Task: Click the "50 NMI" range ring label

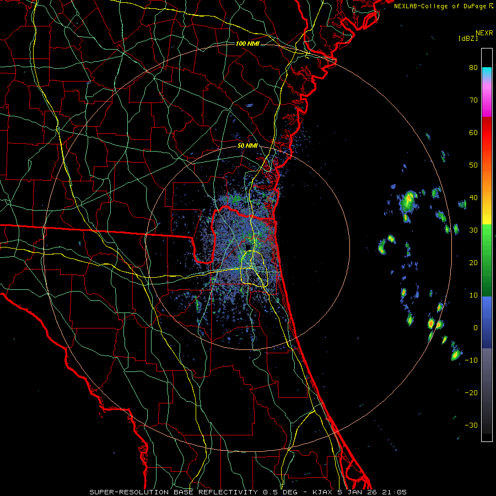Action: [247, 146]
